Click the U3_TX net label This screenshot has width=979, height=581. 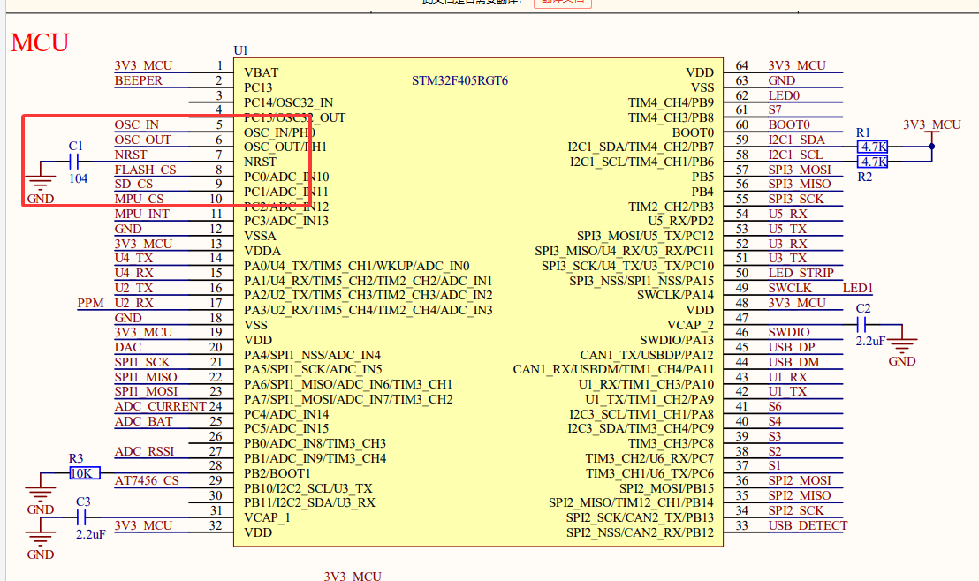pos(787,259)
